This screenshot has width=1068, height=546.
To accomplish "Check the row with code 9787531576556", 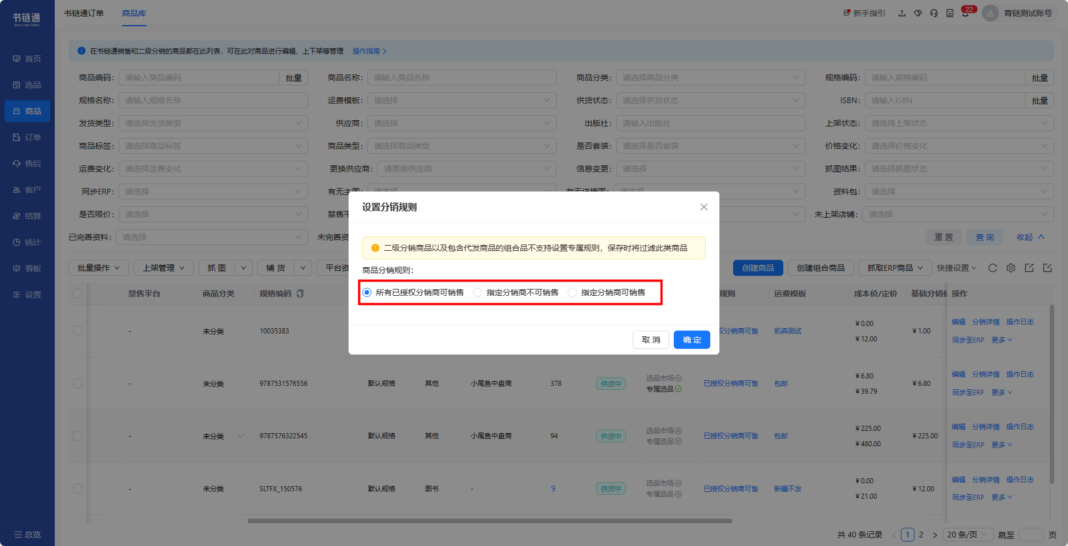I will coord(78,384).
